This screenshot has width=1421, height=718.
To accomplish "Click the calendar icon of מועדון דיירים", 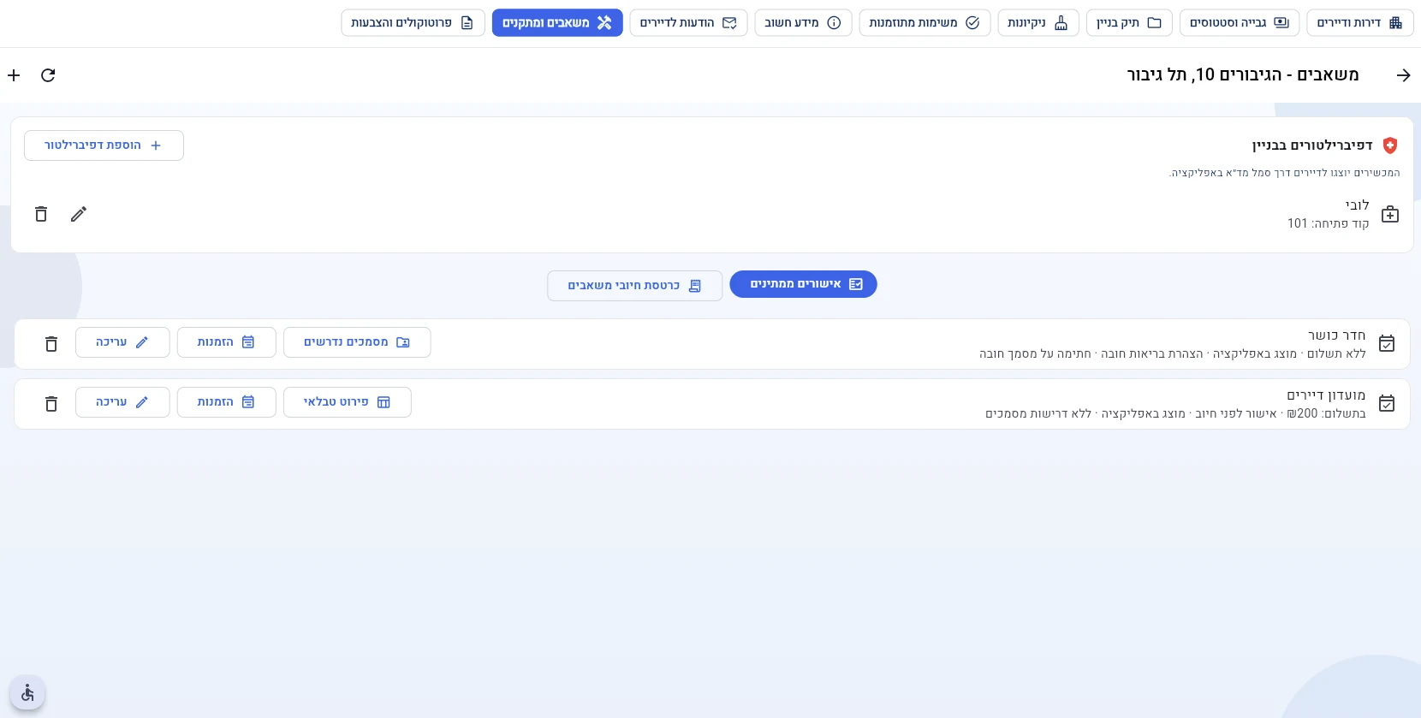I will click(1387, 403).
